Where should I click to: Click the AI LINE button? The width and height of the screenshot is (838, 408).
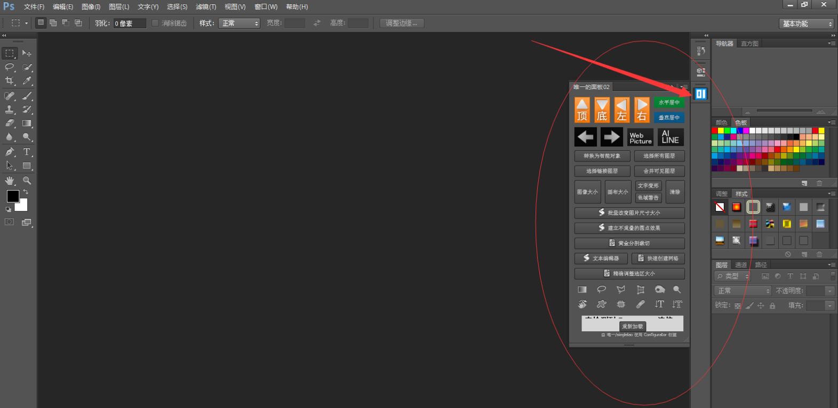pos(671,137)
